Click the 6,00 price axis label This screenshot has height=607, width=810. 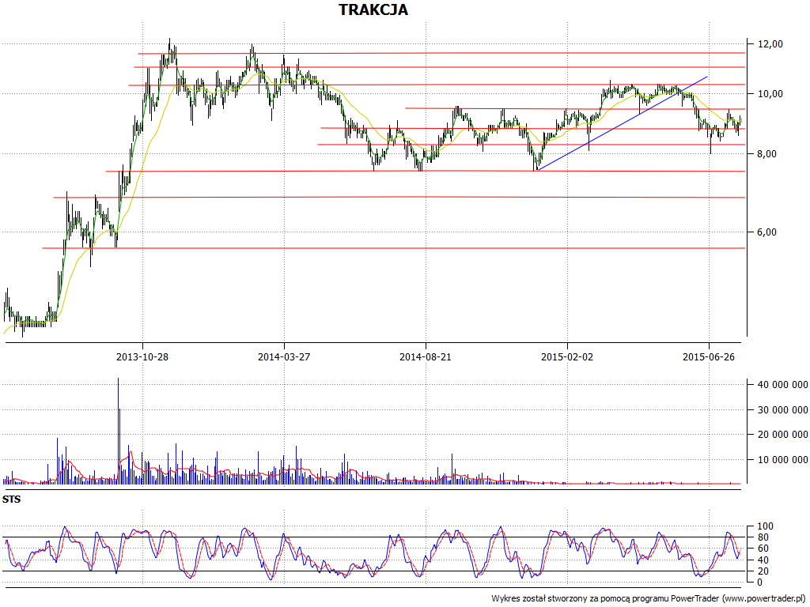click(767, 232)
